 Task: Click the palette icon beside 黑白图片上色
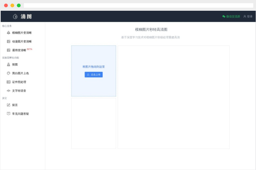[8, 73]
